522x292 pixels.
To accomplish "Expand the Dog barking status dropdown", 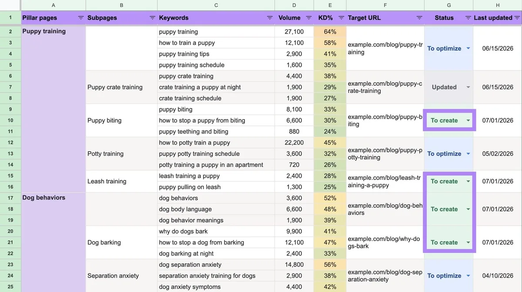I will (468, 242).
